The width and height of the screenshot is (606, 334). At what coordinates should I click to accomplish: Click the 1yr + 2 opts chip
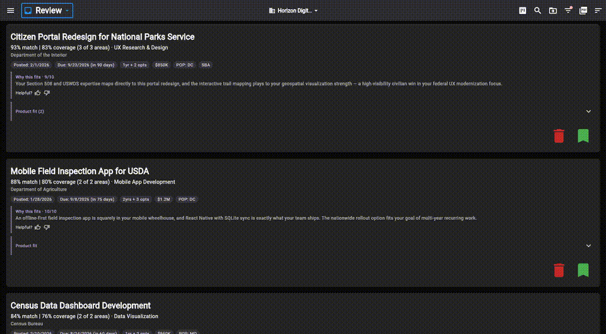[134, 65]
